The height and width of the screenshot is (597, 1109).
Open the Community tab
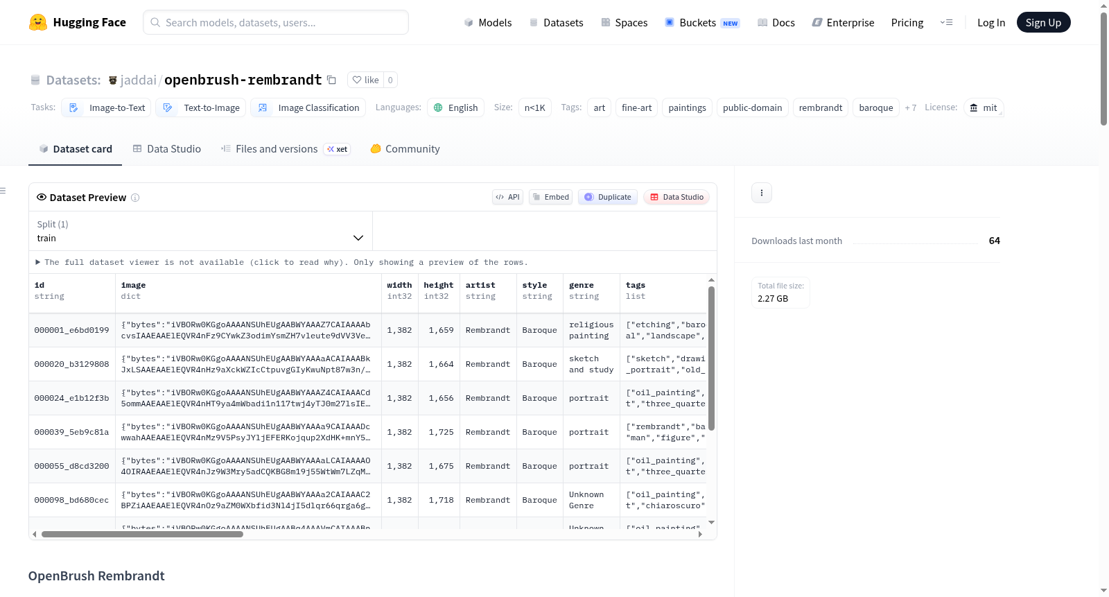point(405,149)
